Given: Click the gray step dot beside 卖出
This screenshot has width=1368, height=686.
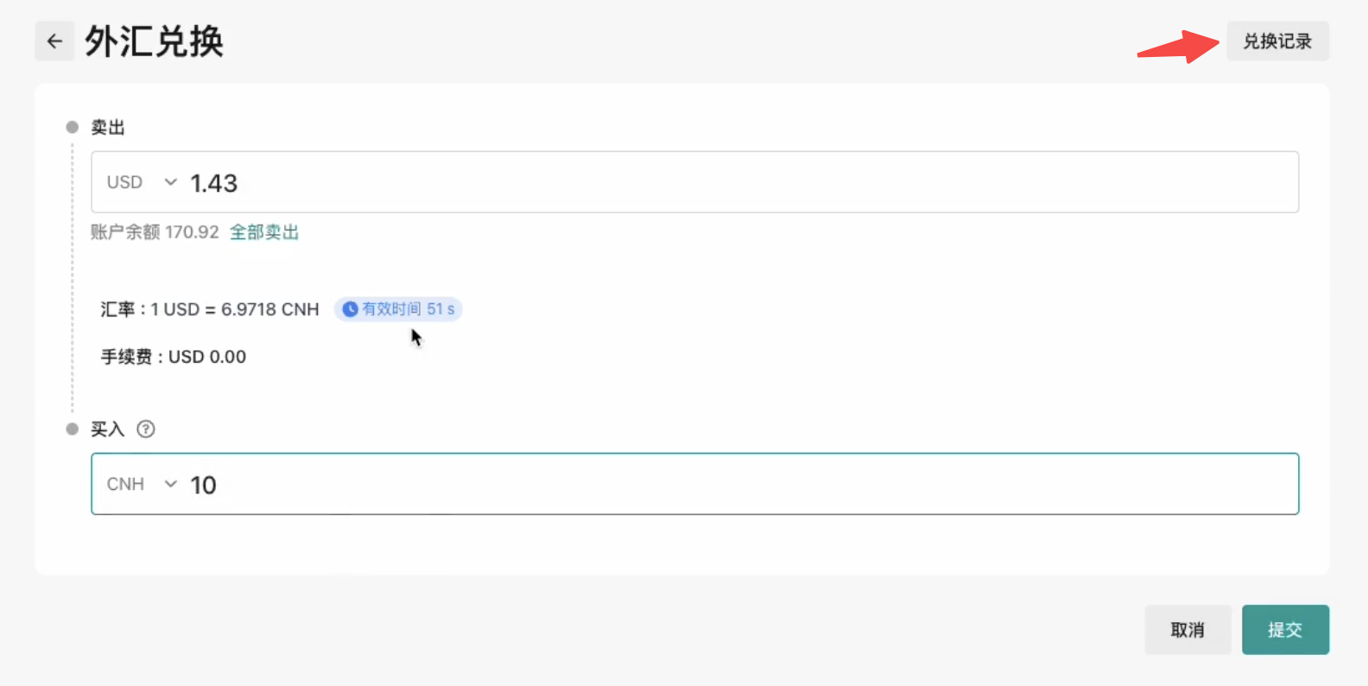Looking at the screenshot, I should pyautogui.click(x=73, y=127).
